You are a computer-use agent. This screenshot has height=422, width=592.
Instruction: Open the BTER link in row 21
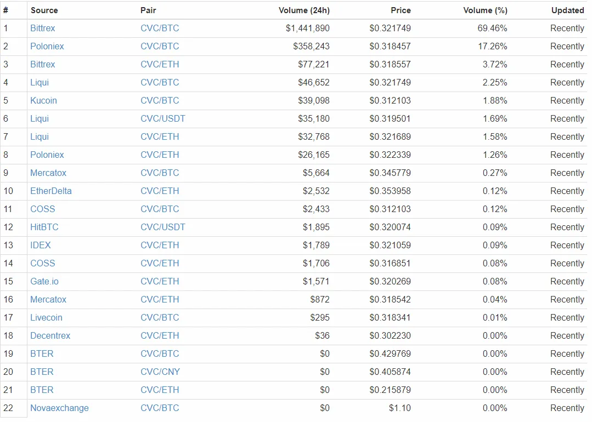click(x=42, y=390)
